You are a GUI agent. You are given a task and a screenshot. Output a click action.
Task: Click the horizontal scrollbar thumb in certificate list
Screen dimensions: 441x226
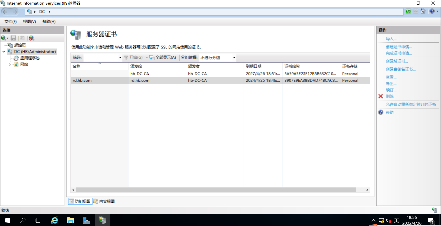click(216, 190)
